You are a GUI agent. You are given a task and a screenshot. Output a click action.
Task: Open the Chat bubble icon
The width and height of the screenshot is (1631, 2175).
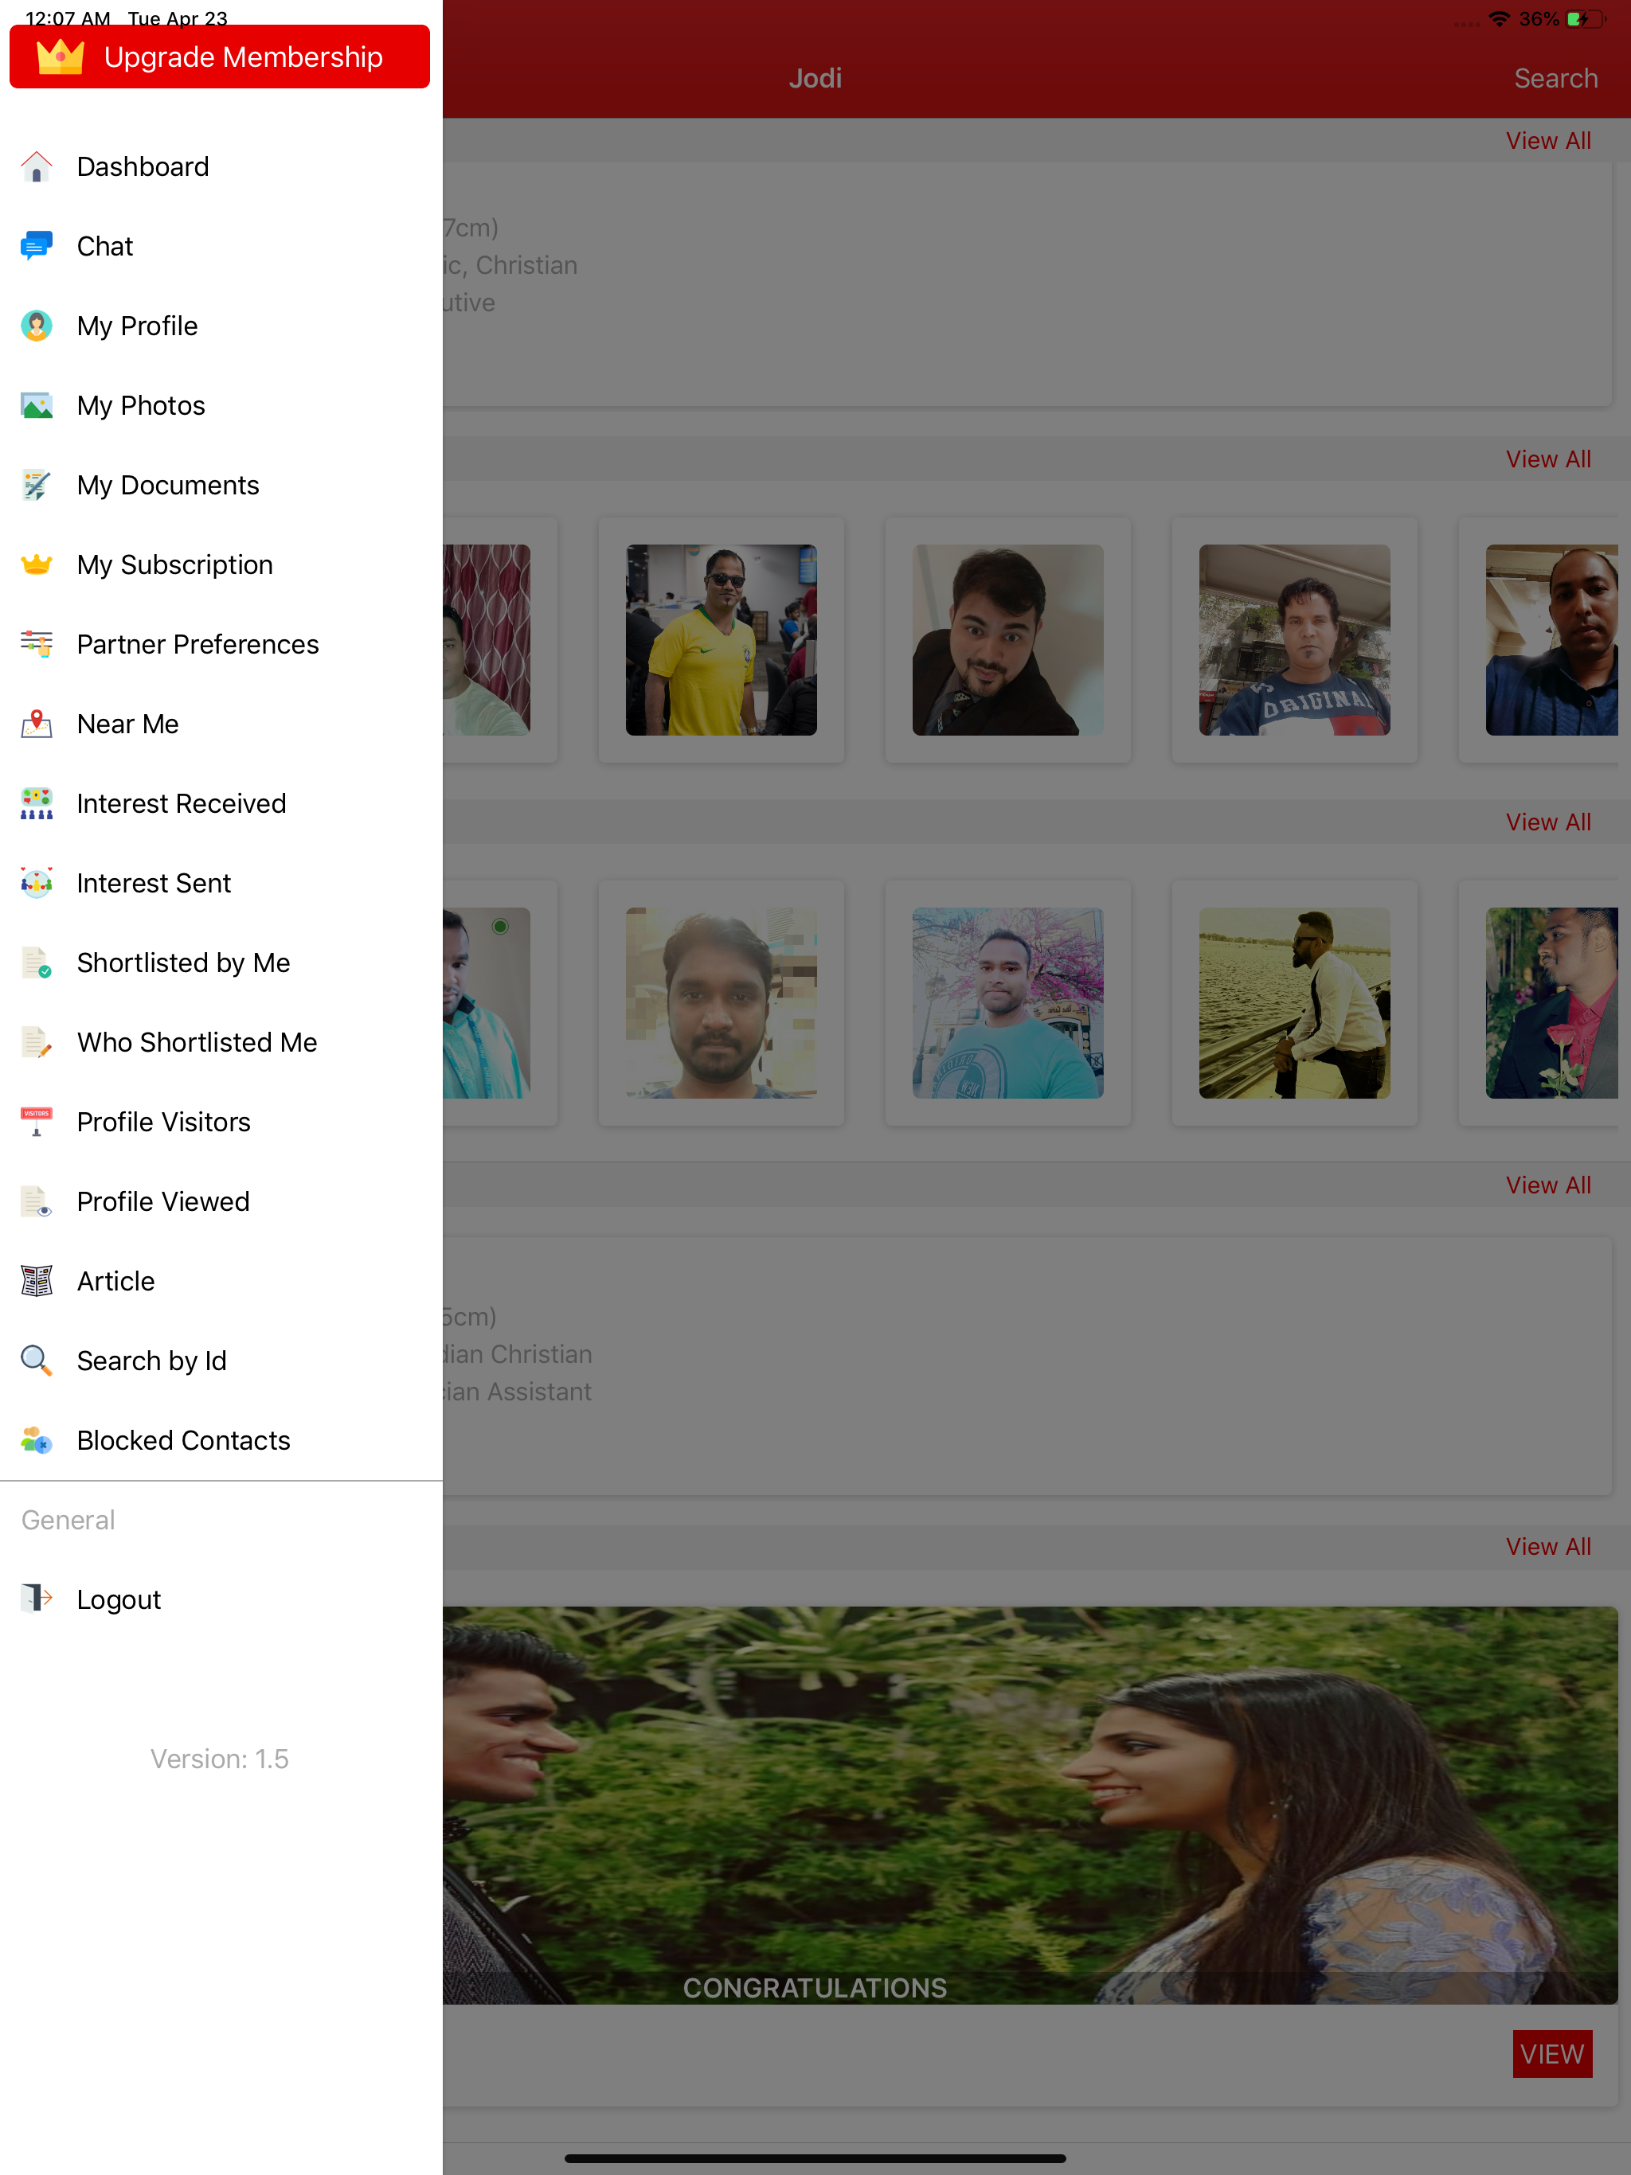pyautogui.click(x=37, y=246)
